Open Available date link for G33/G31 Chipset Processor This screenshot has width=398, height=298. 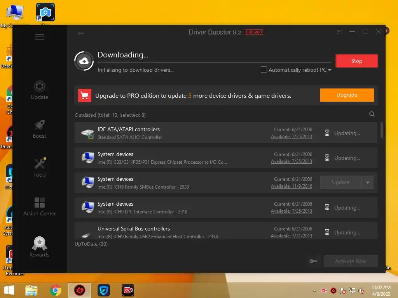292,161
